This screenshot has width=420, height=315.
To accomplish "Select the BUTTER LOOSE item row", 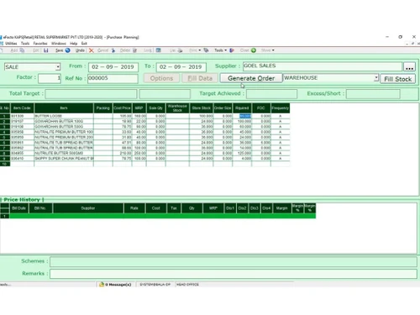I will coord(145,116).
